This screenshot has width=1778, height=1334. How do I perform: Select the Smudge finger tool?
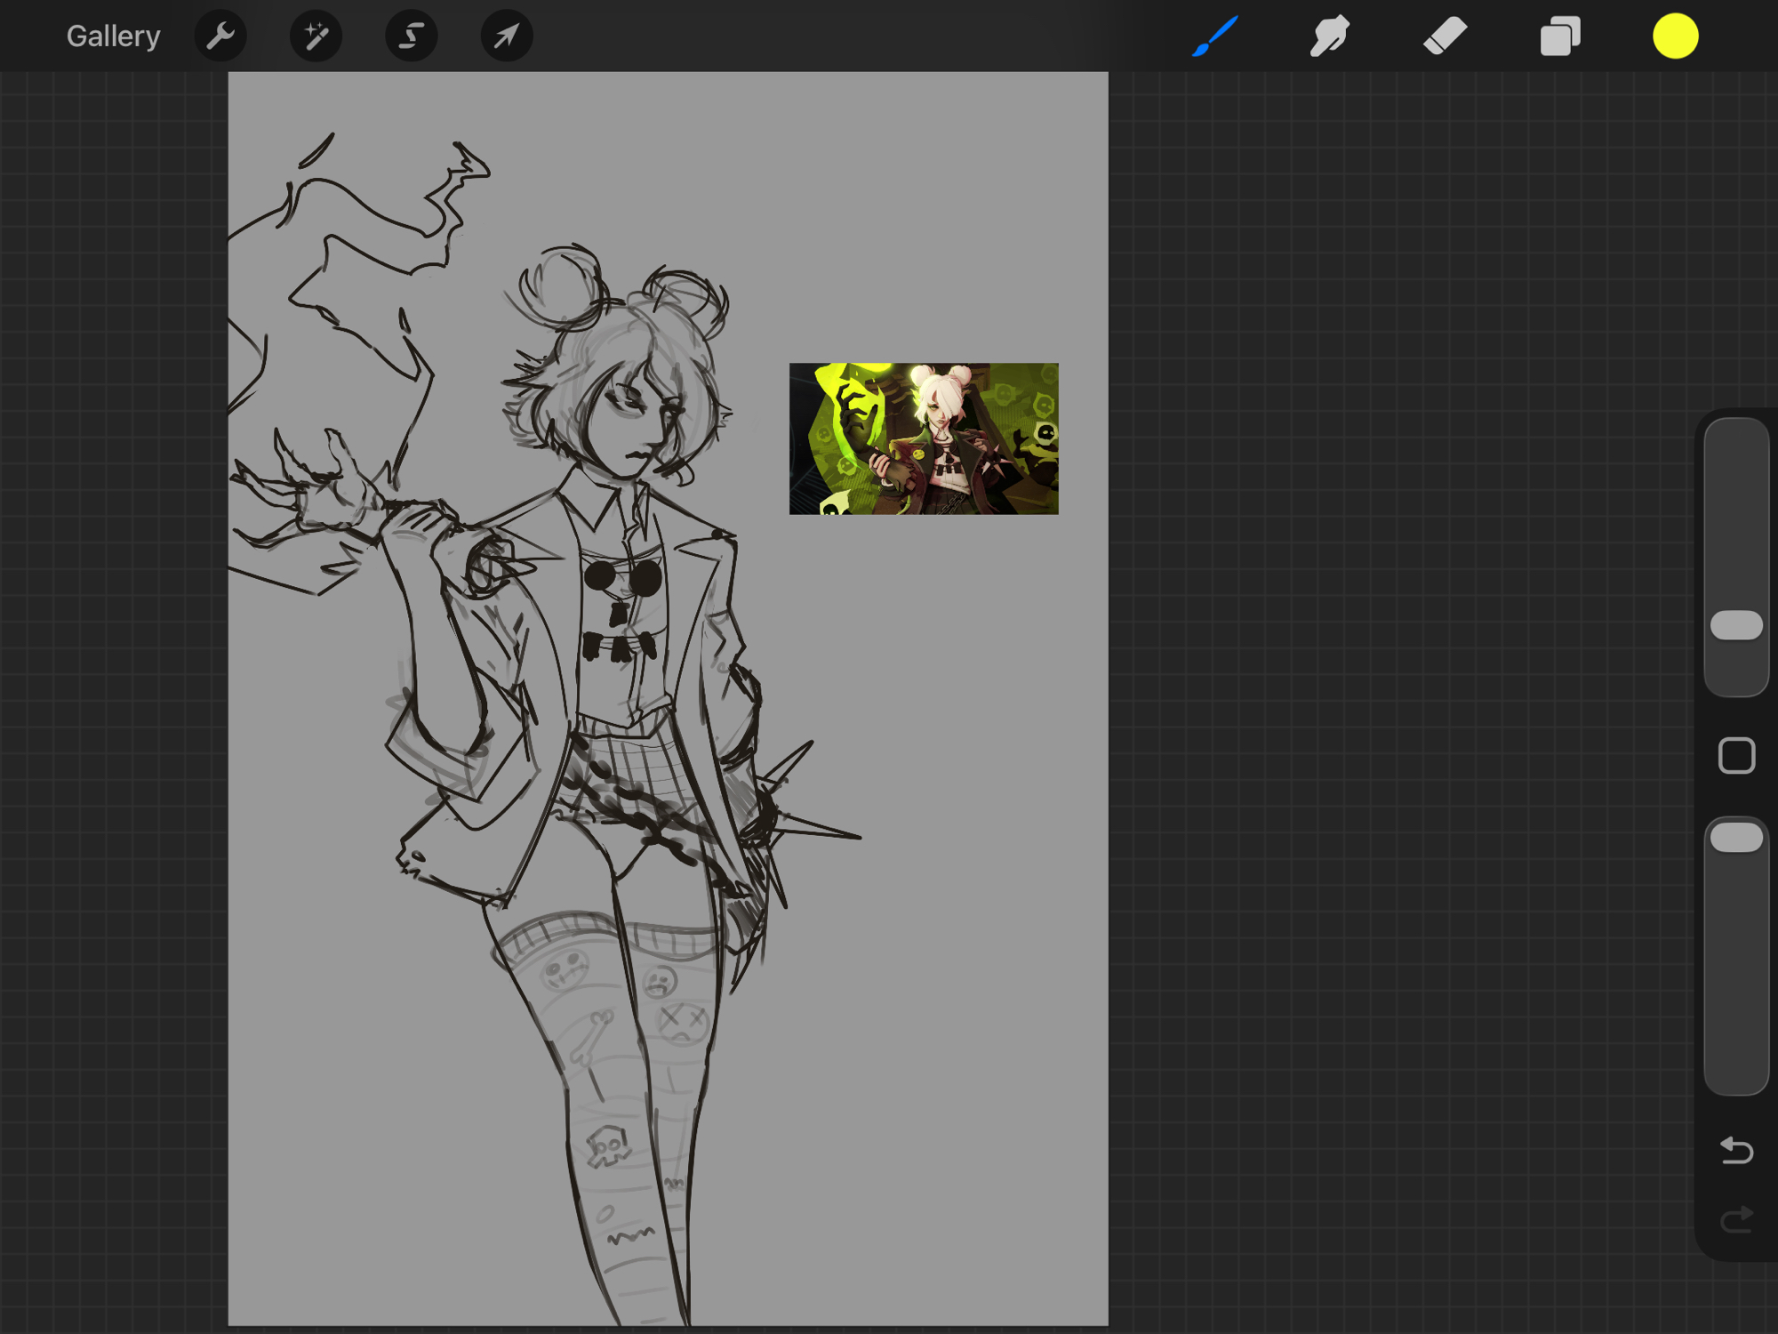click(x=1329, y=36)
